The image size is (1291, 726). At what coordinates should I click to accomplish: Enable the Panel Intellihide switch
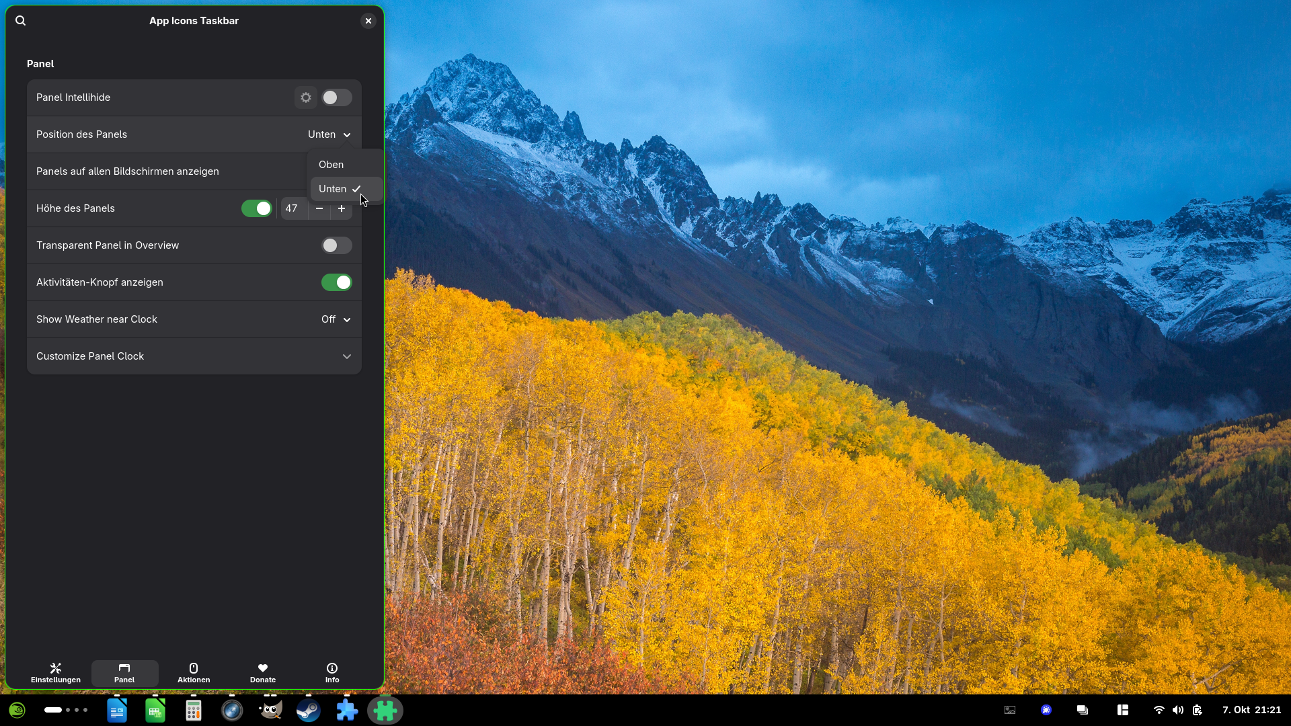point(336,97)
